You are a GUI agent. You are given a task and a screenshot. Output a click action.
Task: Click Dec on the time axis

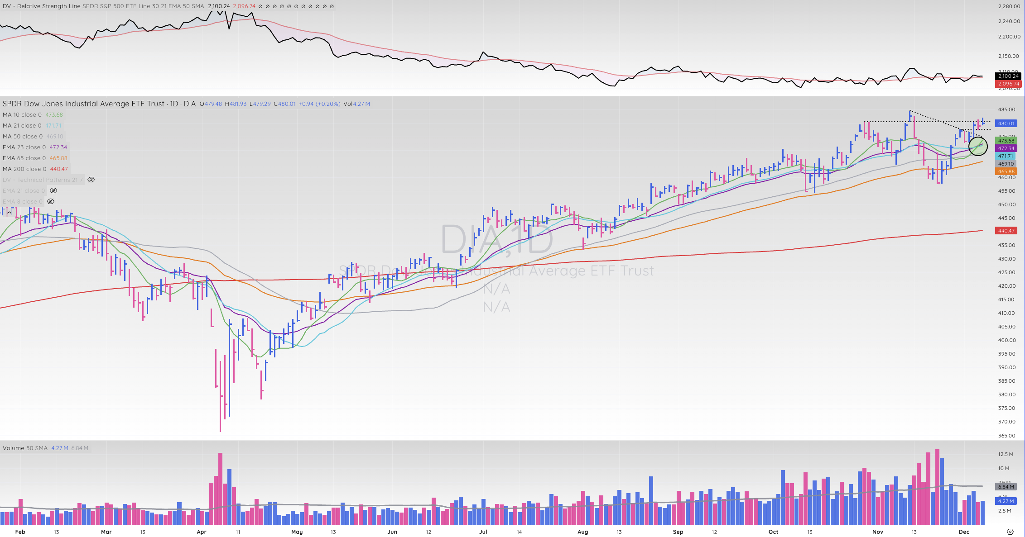point(964,532)
